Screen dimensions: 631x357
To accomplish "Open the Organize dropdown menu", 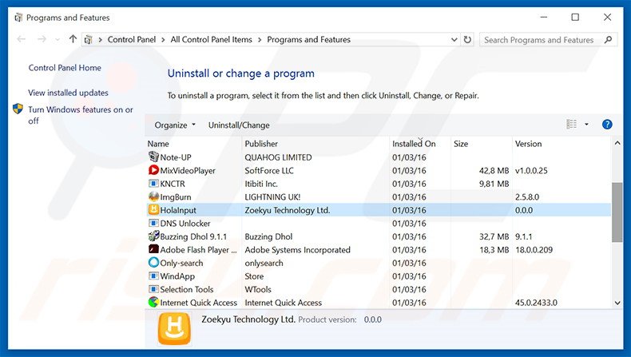I will click(x=175, y=125).
